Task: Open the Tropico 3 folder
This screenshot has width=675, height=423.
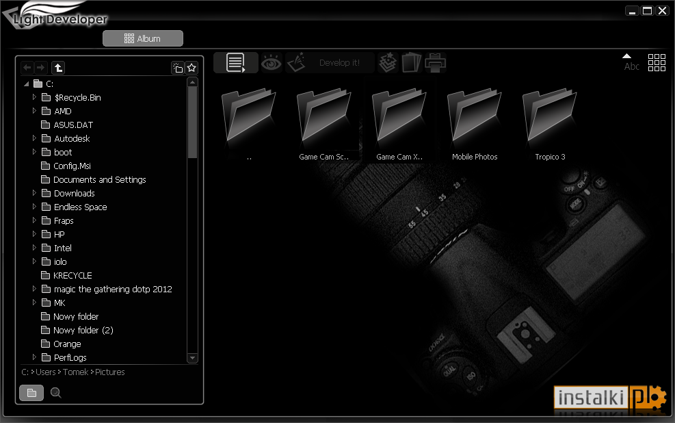Action: coord(550,125)
